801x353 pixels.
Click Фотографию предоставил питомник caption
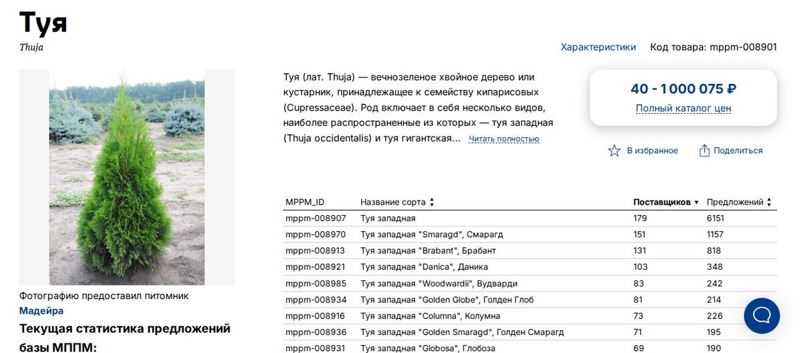click(x=104, y=296)
